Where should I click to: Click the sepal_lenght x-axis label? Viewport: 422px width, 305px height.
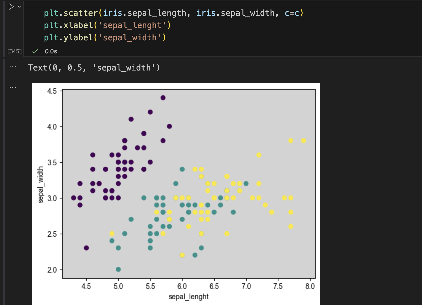[189, 297]
